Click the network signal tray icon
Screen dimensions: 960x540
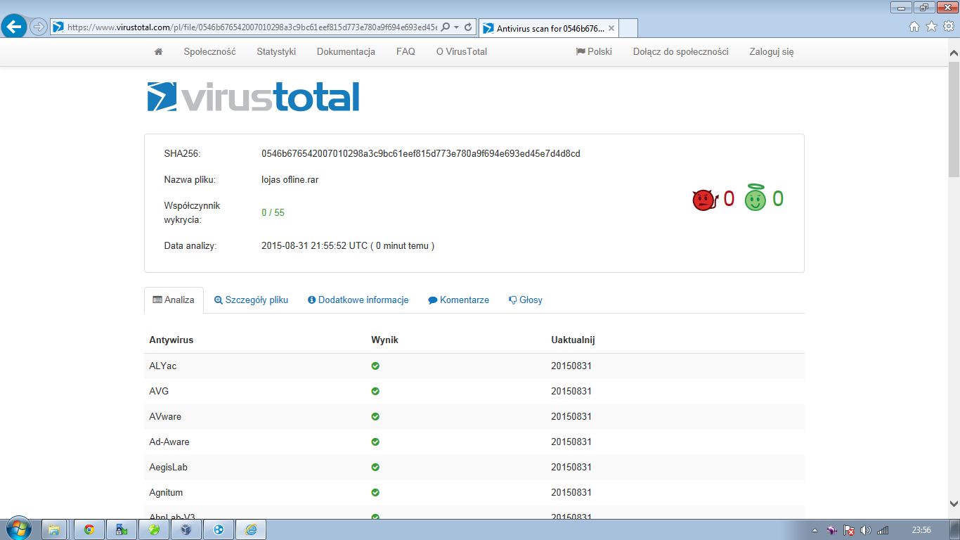click(x=883, y=530)
